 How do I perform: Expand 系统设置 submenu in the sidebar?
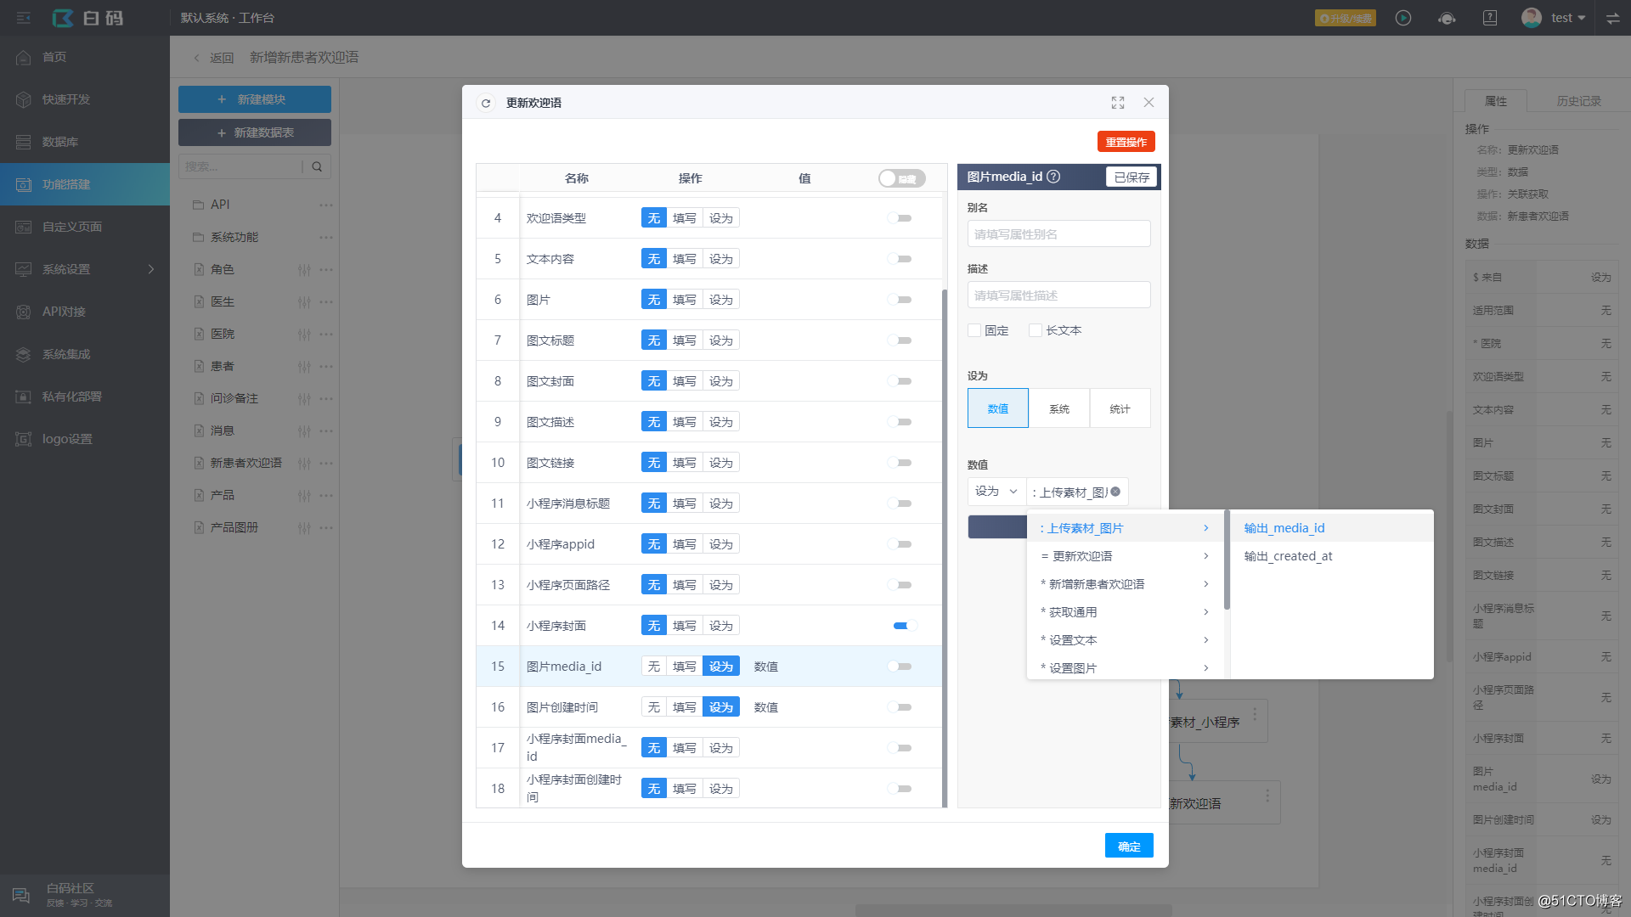point(85,269)
